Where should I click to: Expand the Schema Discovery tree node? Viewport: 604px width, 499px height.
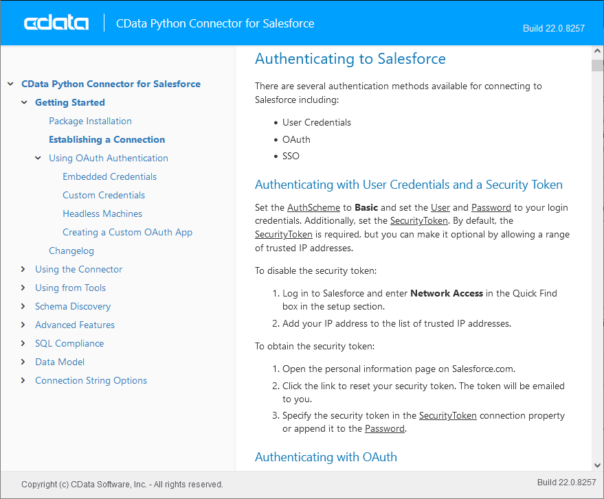point(23,306)
